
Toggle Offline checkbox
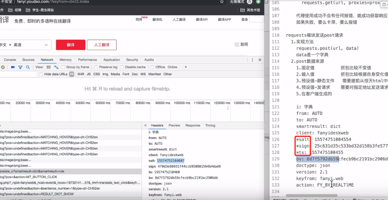click(x=153, y=67)
